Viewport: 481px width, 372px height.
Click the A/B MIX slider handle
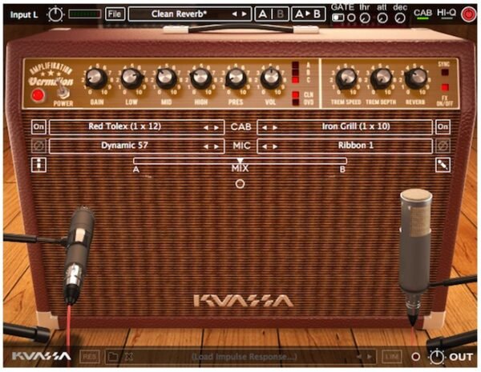coord(240,161)
